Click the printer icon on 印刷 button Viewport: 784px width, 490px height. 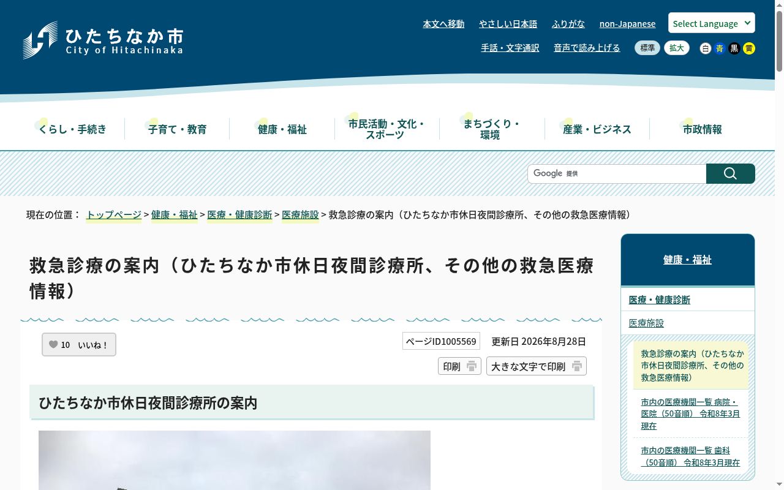[x=471, y=366]
